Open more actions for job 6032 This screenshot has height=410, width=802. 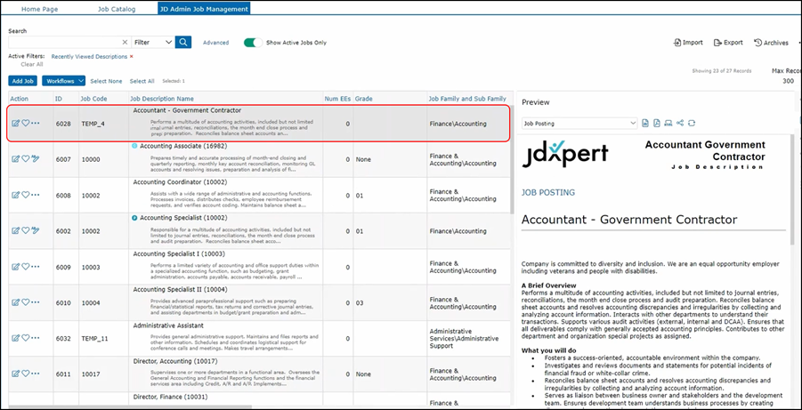tap(36, 338)
